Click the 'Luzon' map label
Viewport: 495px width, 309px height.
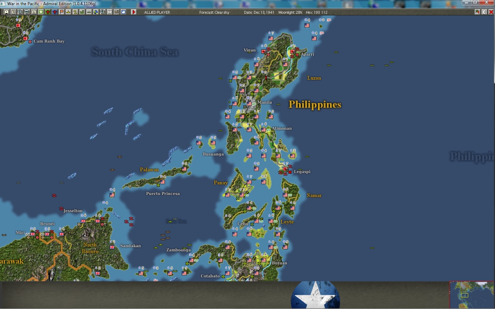coord(314,78)
